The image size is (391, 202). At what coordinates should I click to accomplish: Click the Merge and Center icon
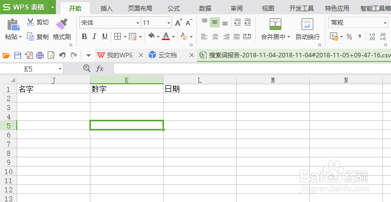[275, 24]
